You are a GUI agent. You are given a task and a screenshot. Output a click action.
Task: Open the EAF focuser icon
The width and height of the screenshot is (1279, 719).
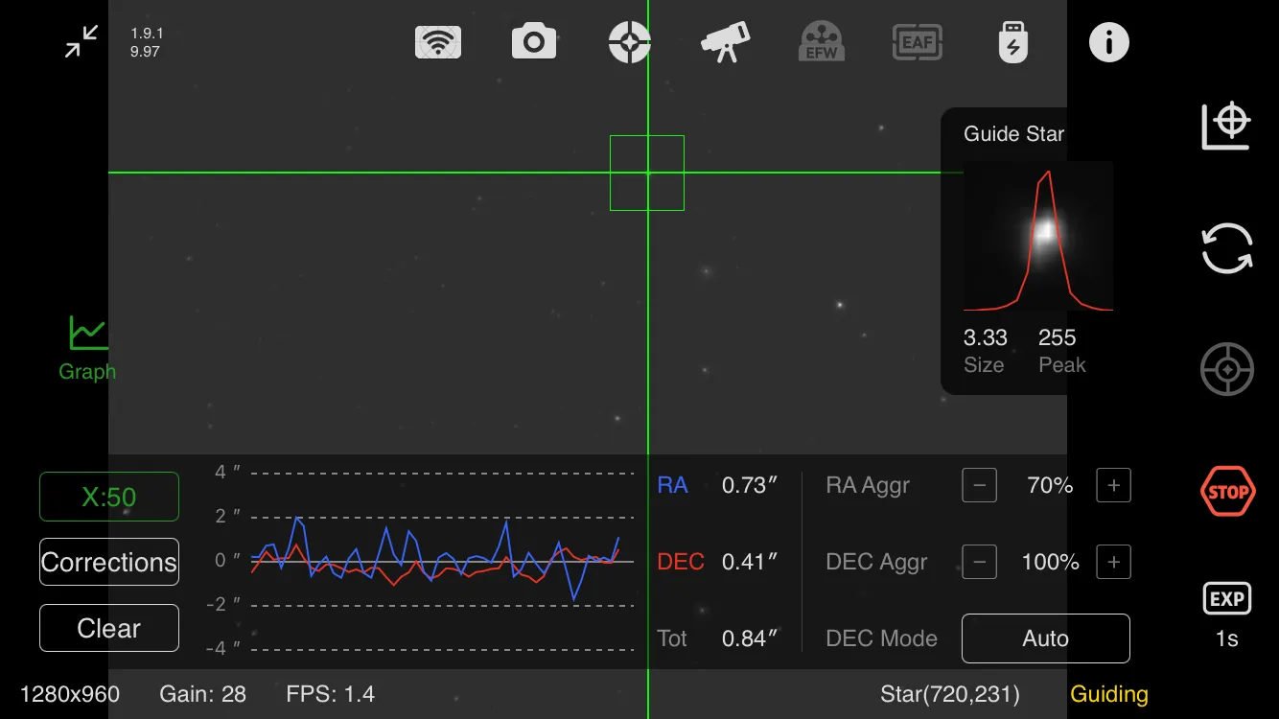click(918, 42)
